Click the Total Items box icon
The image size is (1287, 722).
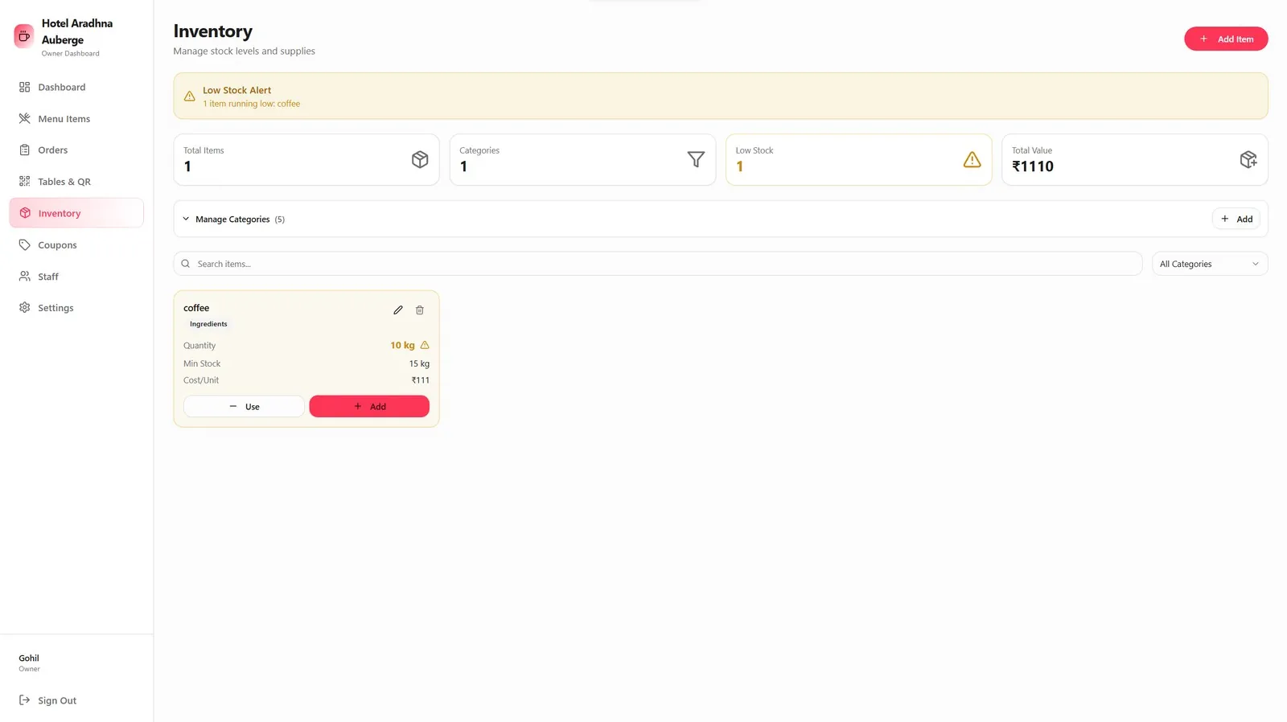pos(420,159)
